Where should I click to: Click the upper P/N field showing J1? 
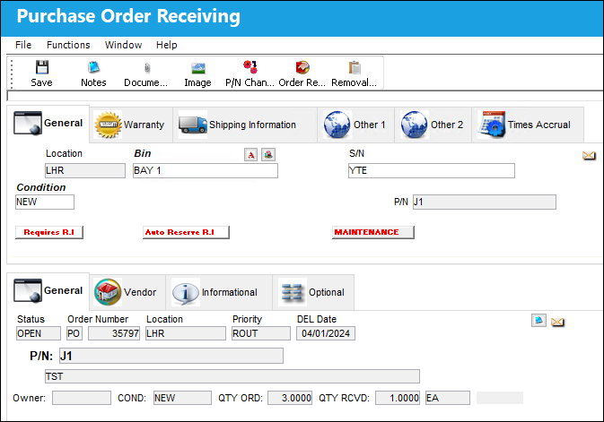click(485, 202)
